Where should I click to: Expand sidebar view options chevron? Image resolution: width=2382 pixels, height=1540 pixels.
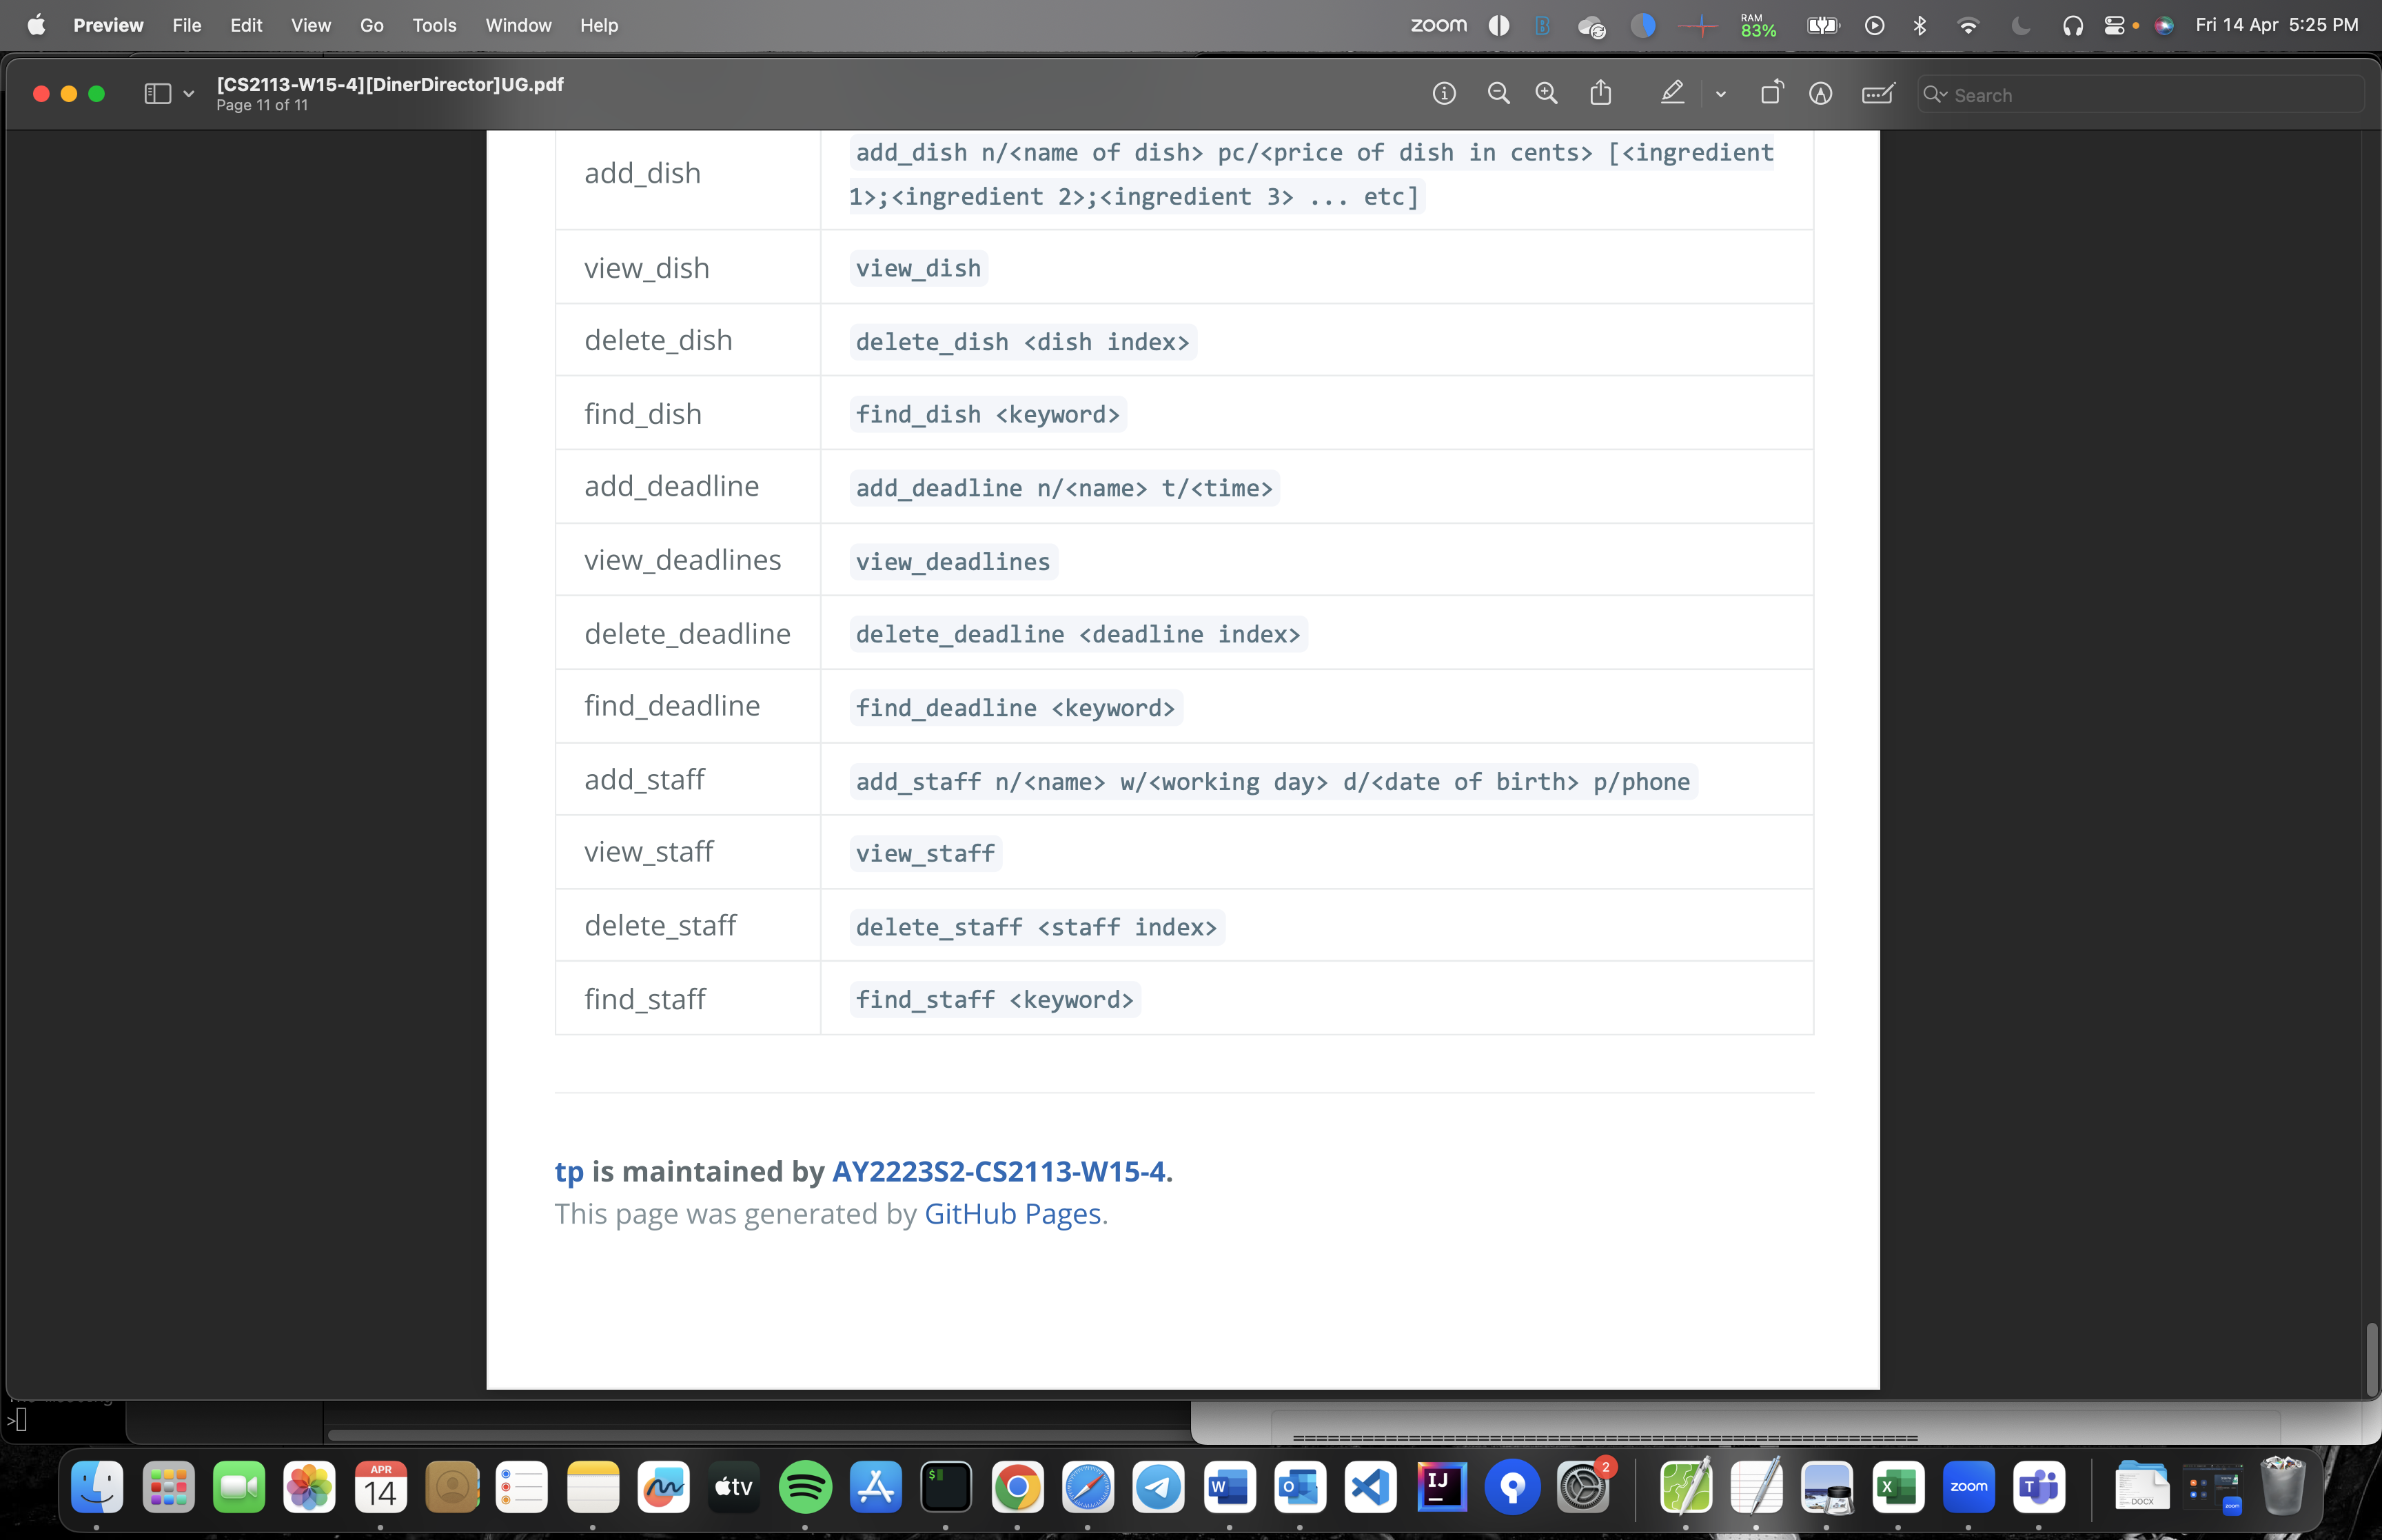pos(188,94)
